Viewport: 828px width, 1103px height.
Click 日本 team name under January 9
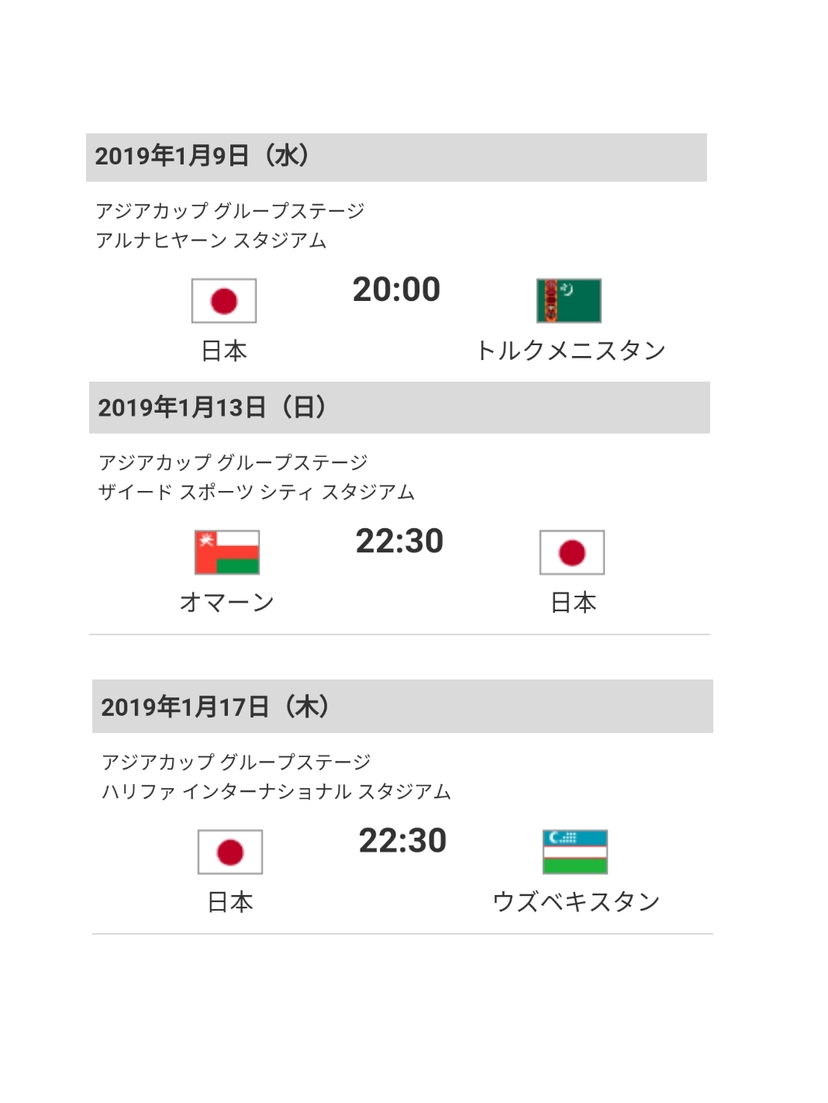224,351
